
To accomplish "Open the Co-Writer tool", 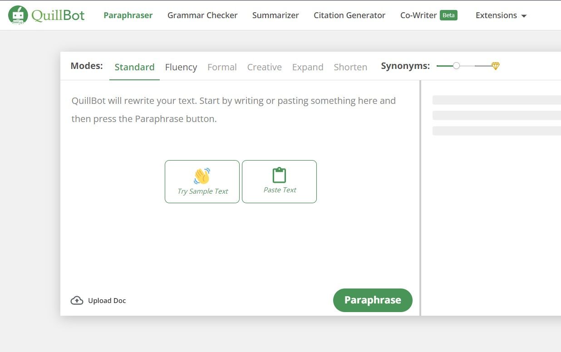I will point(418,15).
